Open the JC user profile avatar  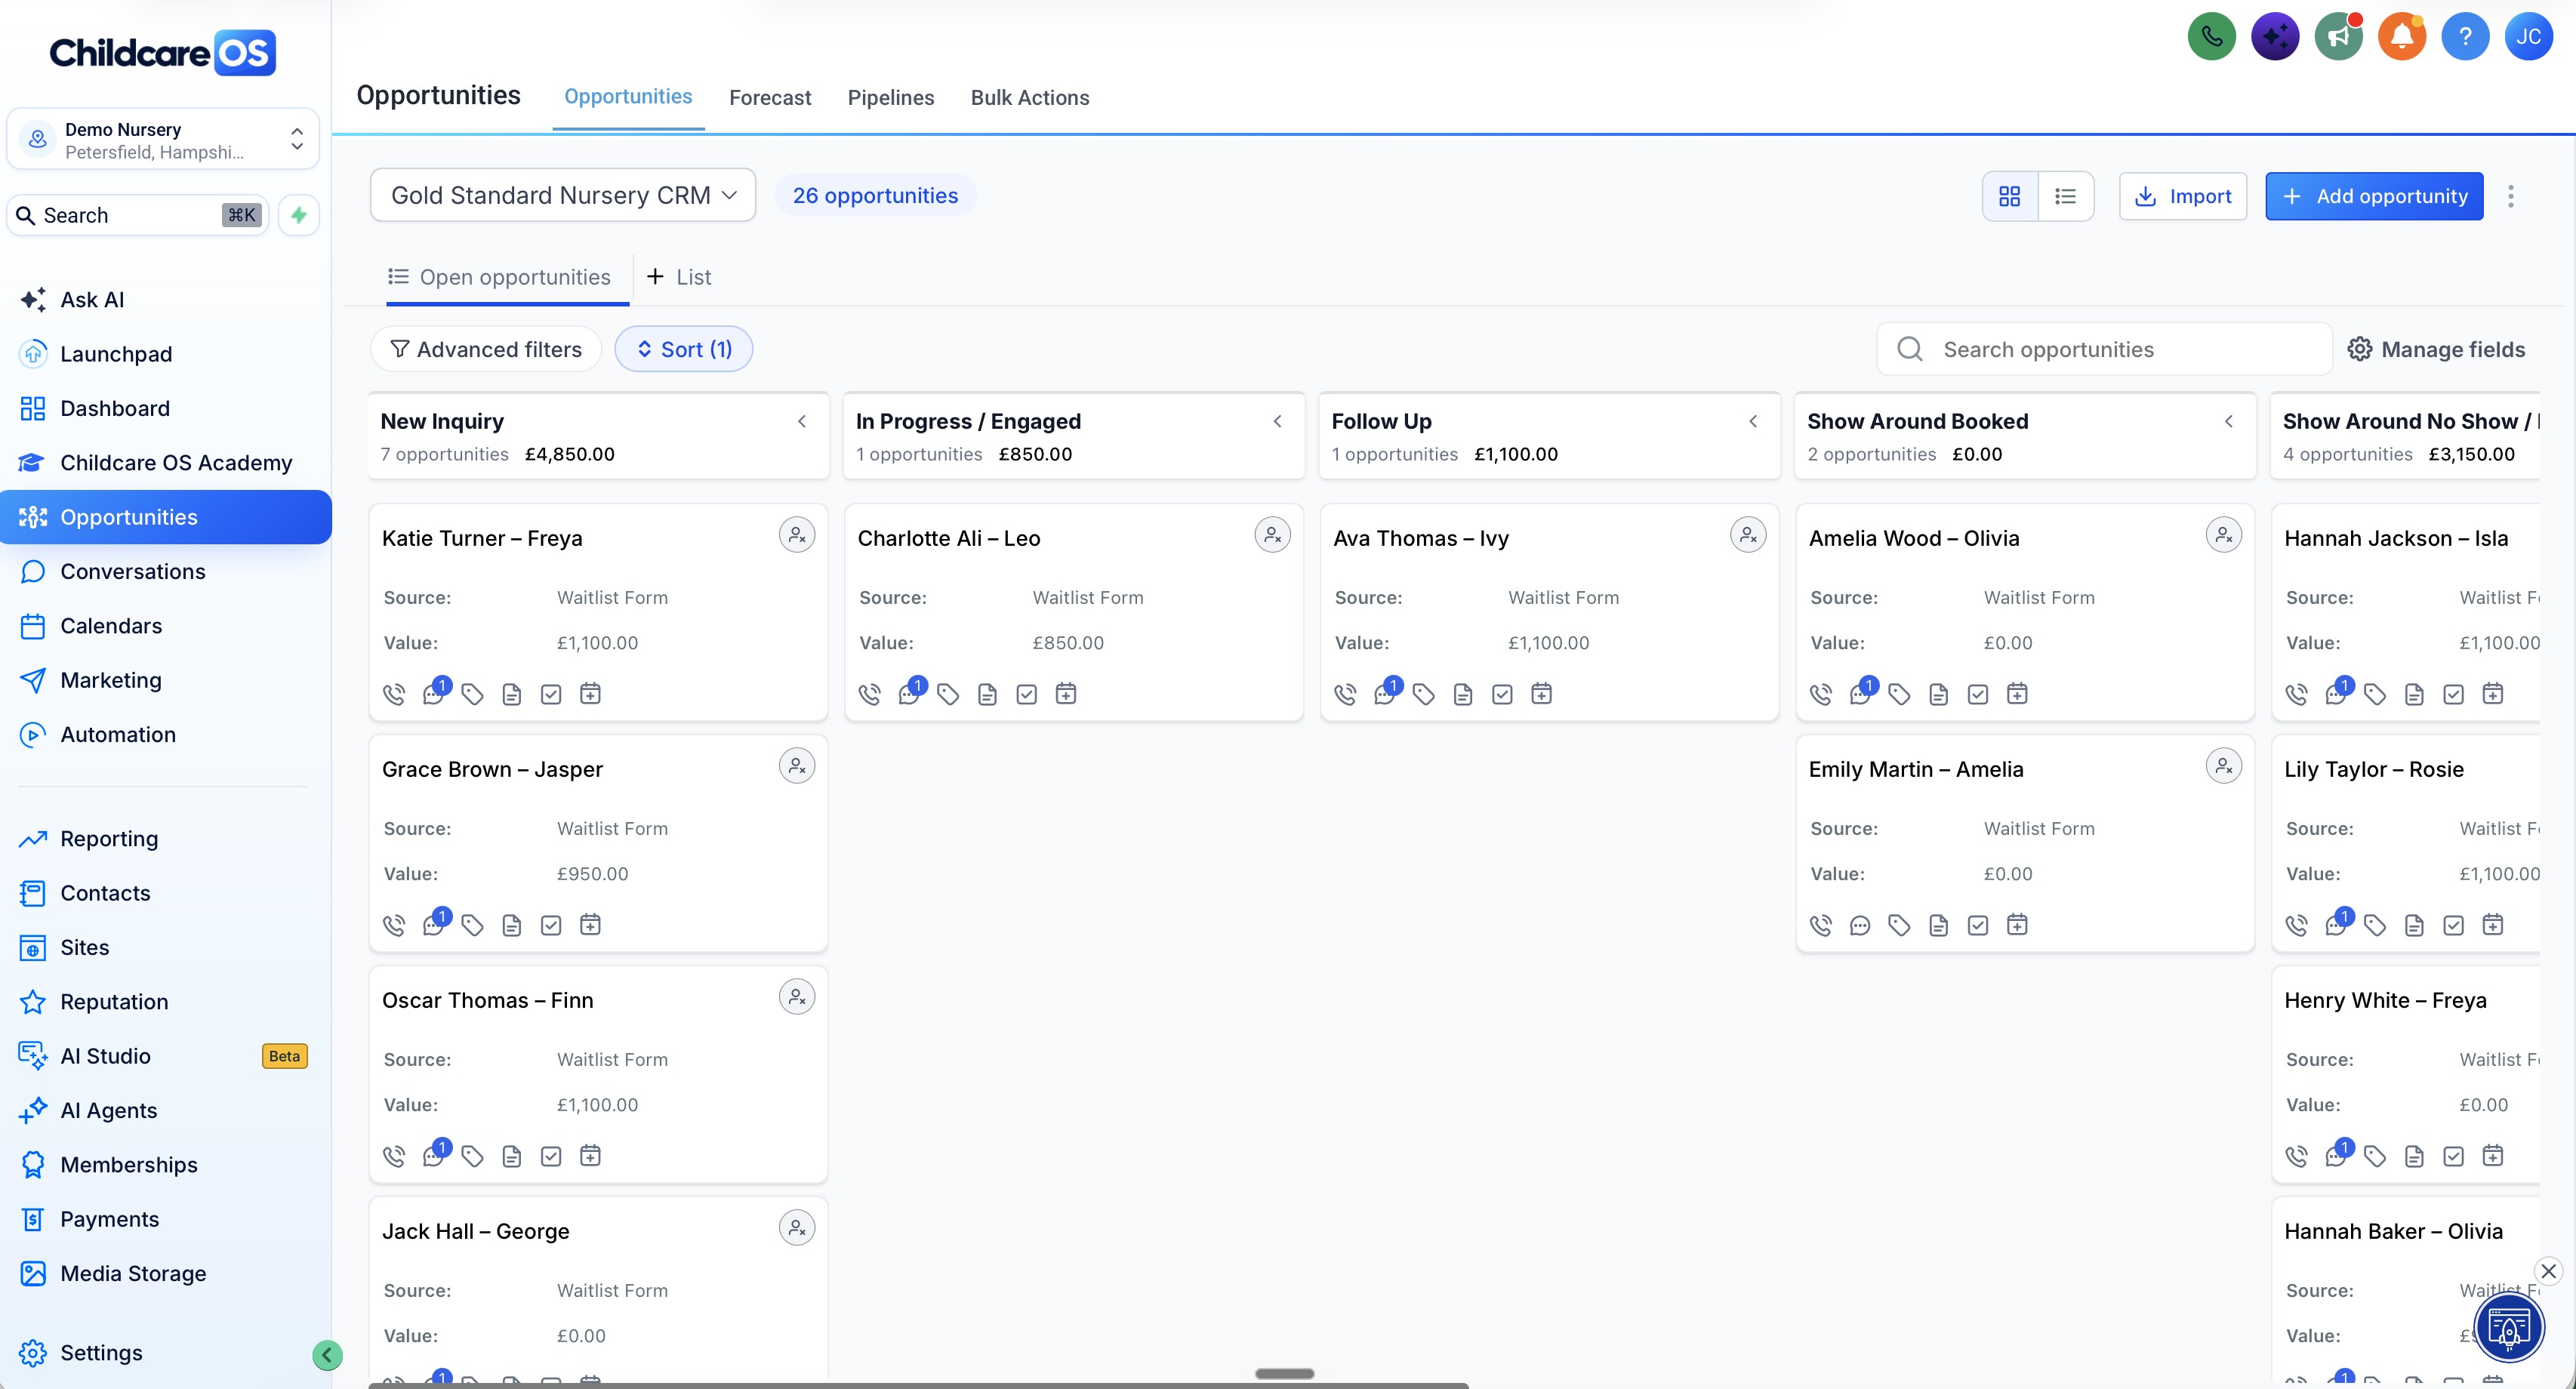click(x=2528, y=37)
